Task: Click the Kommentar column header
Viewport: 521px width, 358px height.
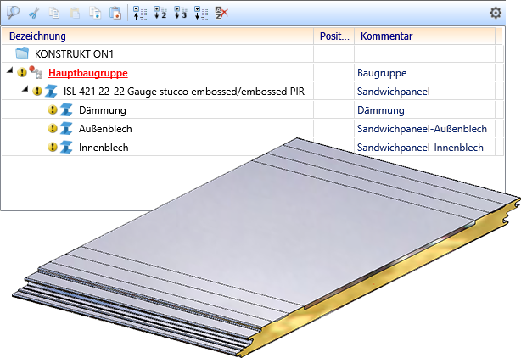Action: coord(424,36)
